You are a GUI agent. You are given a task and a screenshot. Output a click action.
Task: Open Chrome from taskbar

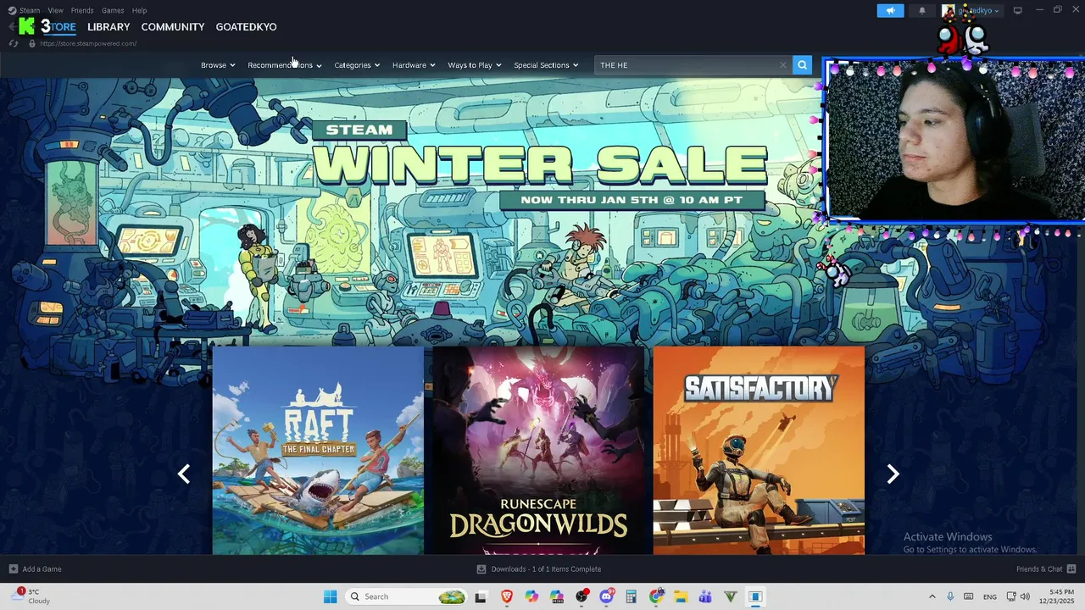pyautogui.click(x=655, y=596)
